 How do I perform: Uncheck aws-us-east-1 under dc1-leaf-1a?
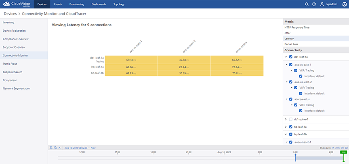tap(290, 65)
